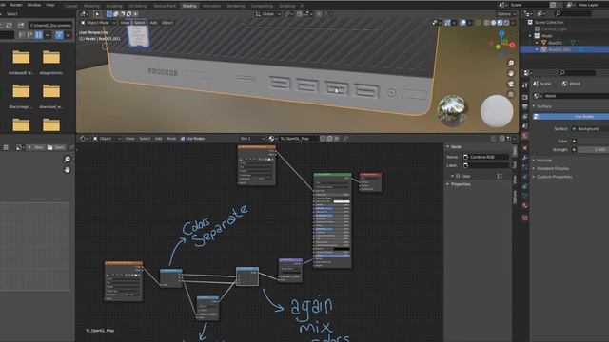This screenshot has width=609, height=342.
Task: Open the 3D viewport View menu
Action: tap(125, 23)
